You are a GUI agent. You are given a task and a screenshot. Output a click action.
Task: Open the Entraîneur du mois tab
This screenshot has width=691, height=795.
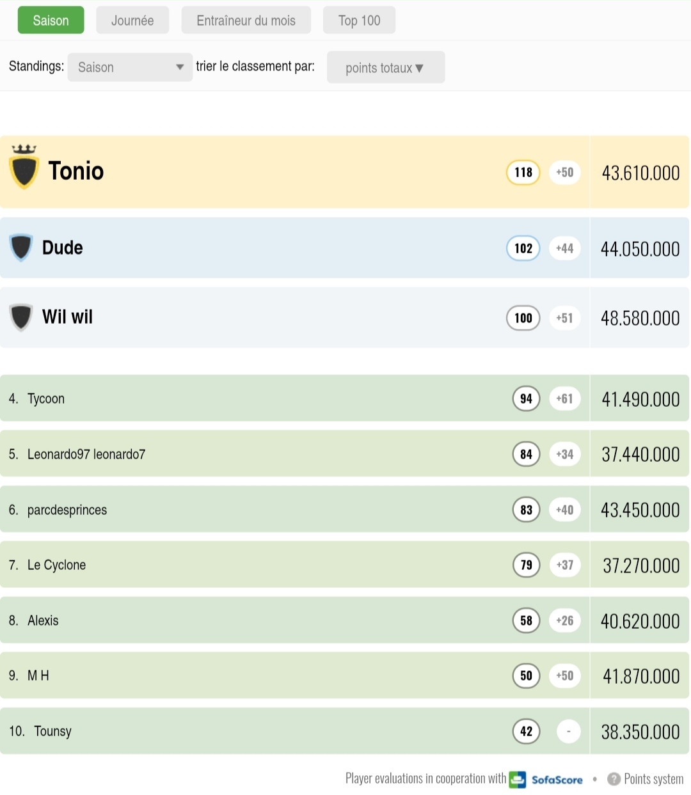point(246,20)
